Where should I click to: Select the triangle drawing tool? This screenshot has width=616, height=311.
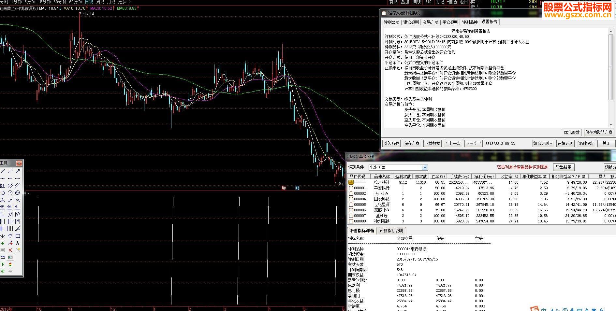click(10, 236)
